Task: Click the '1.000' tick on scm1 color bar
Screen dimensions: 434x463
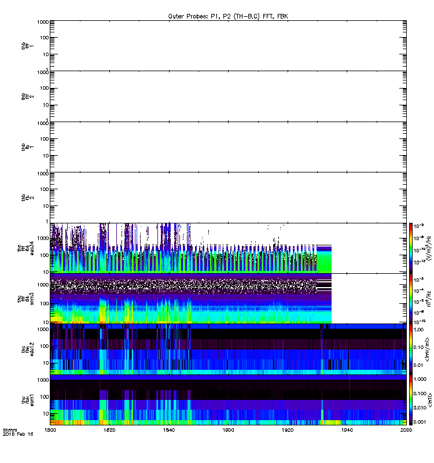Action: click(420, 379)
